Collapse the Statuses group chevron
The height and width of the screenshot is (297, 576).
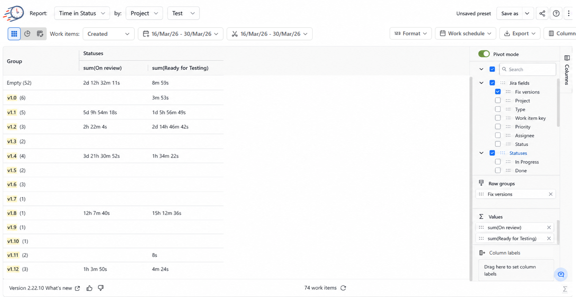point(481,153)
